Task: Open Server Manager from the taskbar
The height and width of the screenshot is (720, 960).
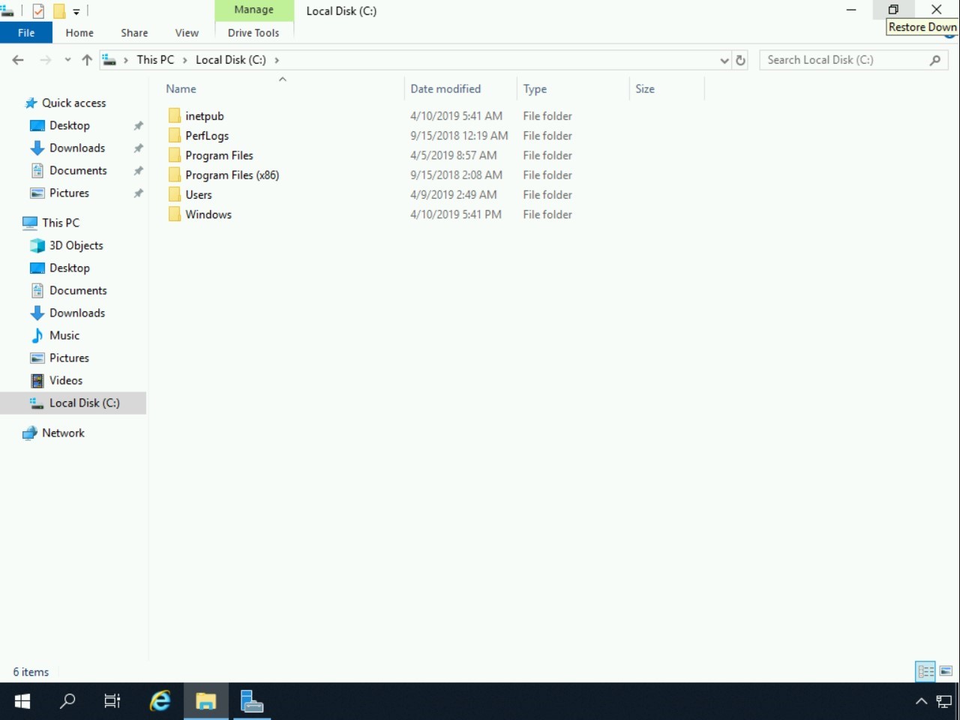Action: click(251, 701)
